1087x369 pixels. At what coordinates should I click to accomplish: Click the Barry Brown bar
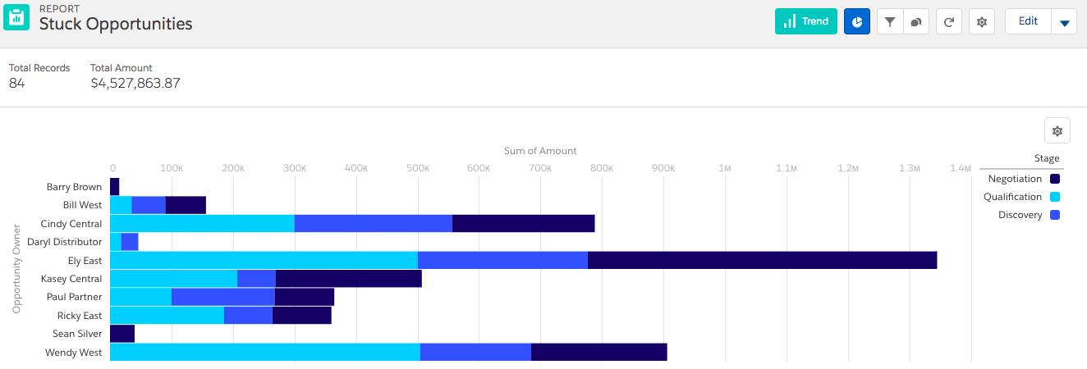coord(114,187)
